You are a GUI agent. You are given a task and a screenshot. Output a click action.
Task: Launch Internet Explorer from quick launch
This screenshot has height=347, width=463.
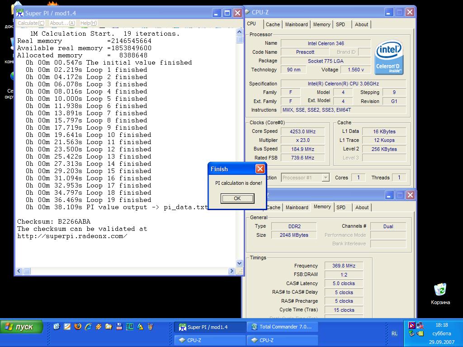88,327
